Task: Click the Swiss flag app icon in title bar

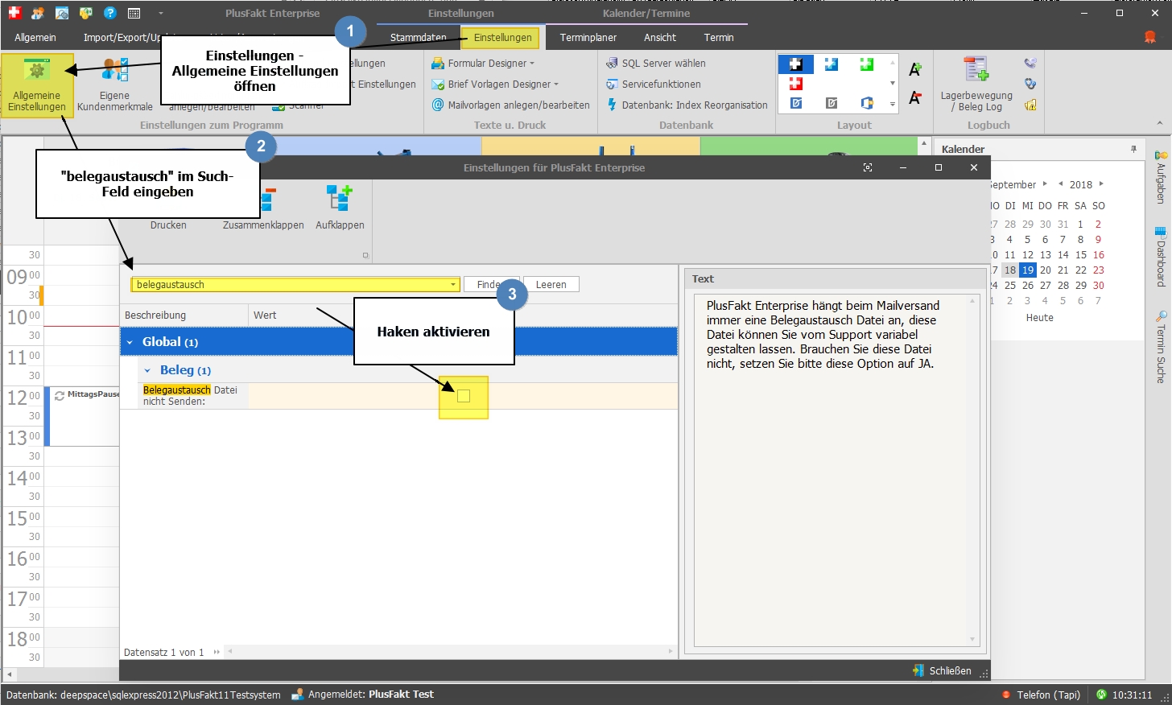Action: [x=14, y=13]
